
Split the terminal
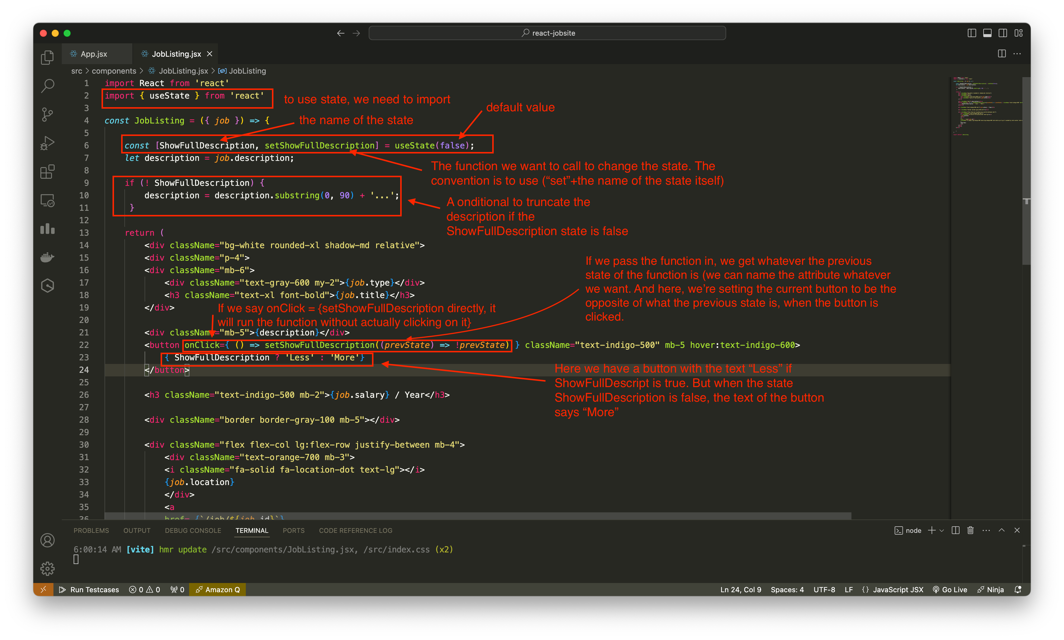pos(955,530)
